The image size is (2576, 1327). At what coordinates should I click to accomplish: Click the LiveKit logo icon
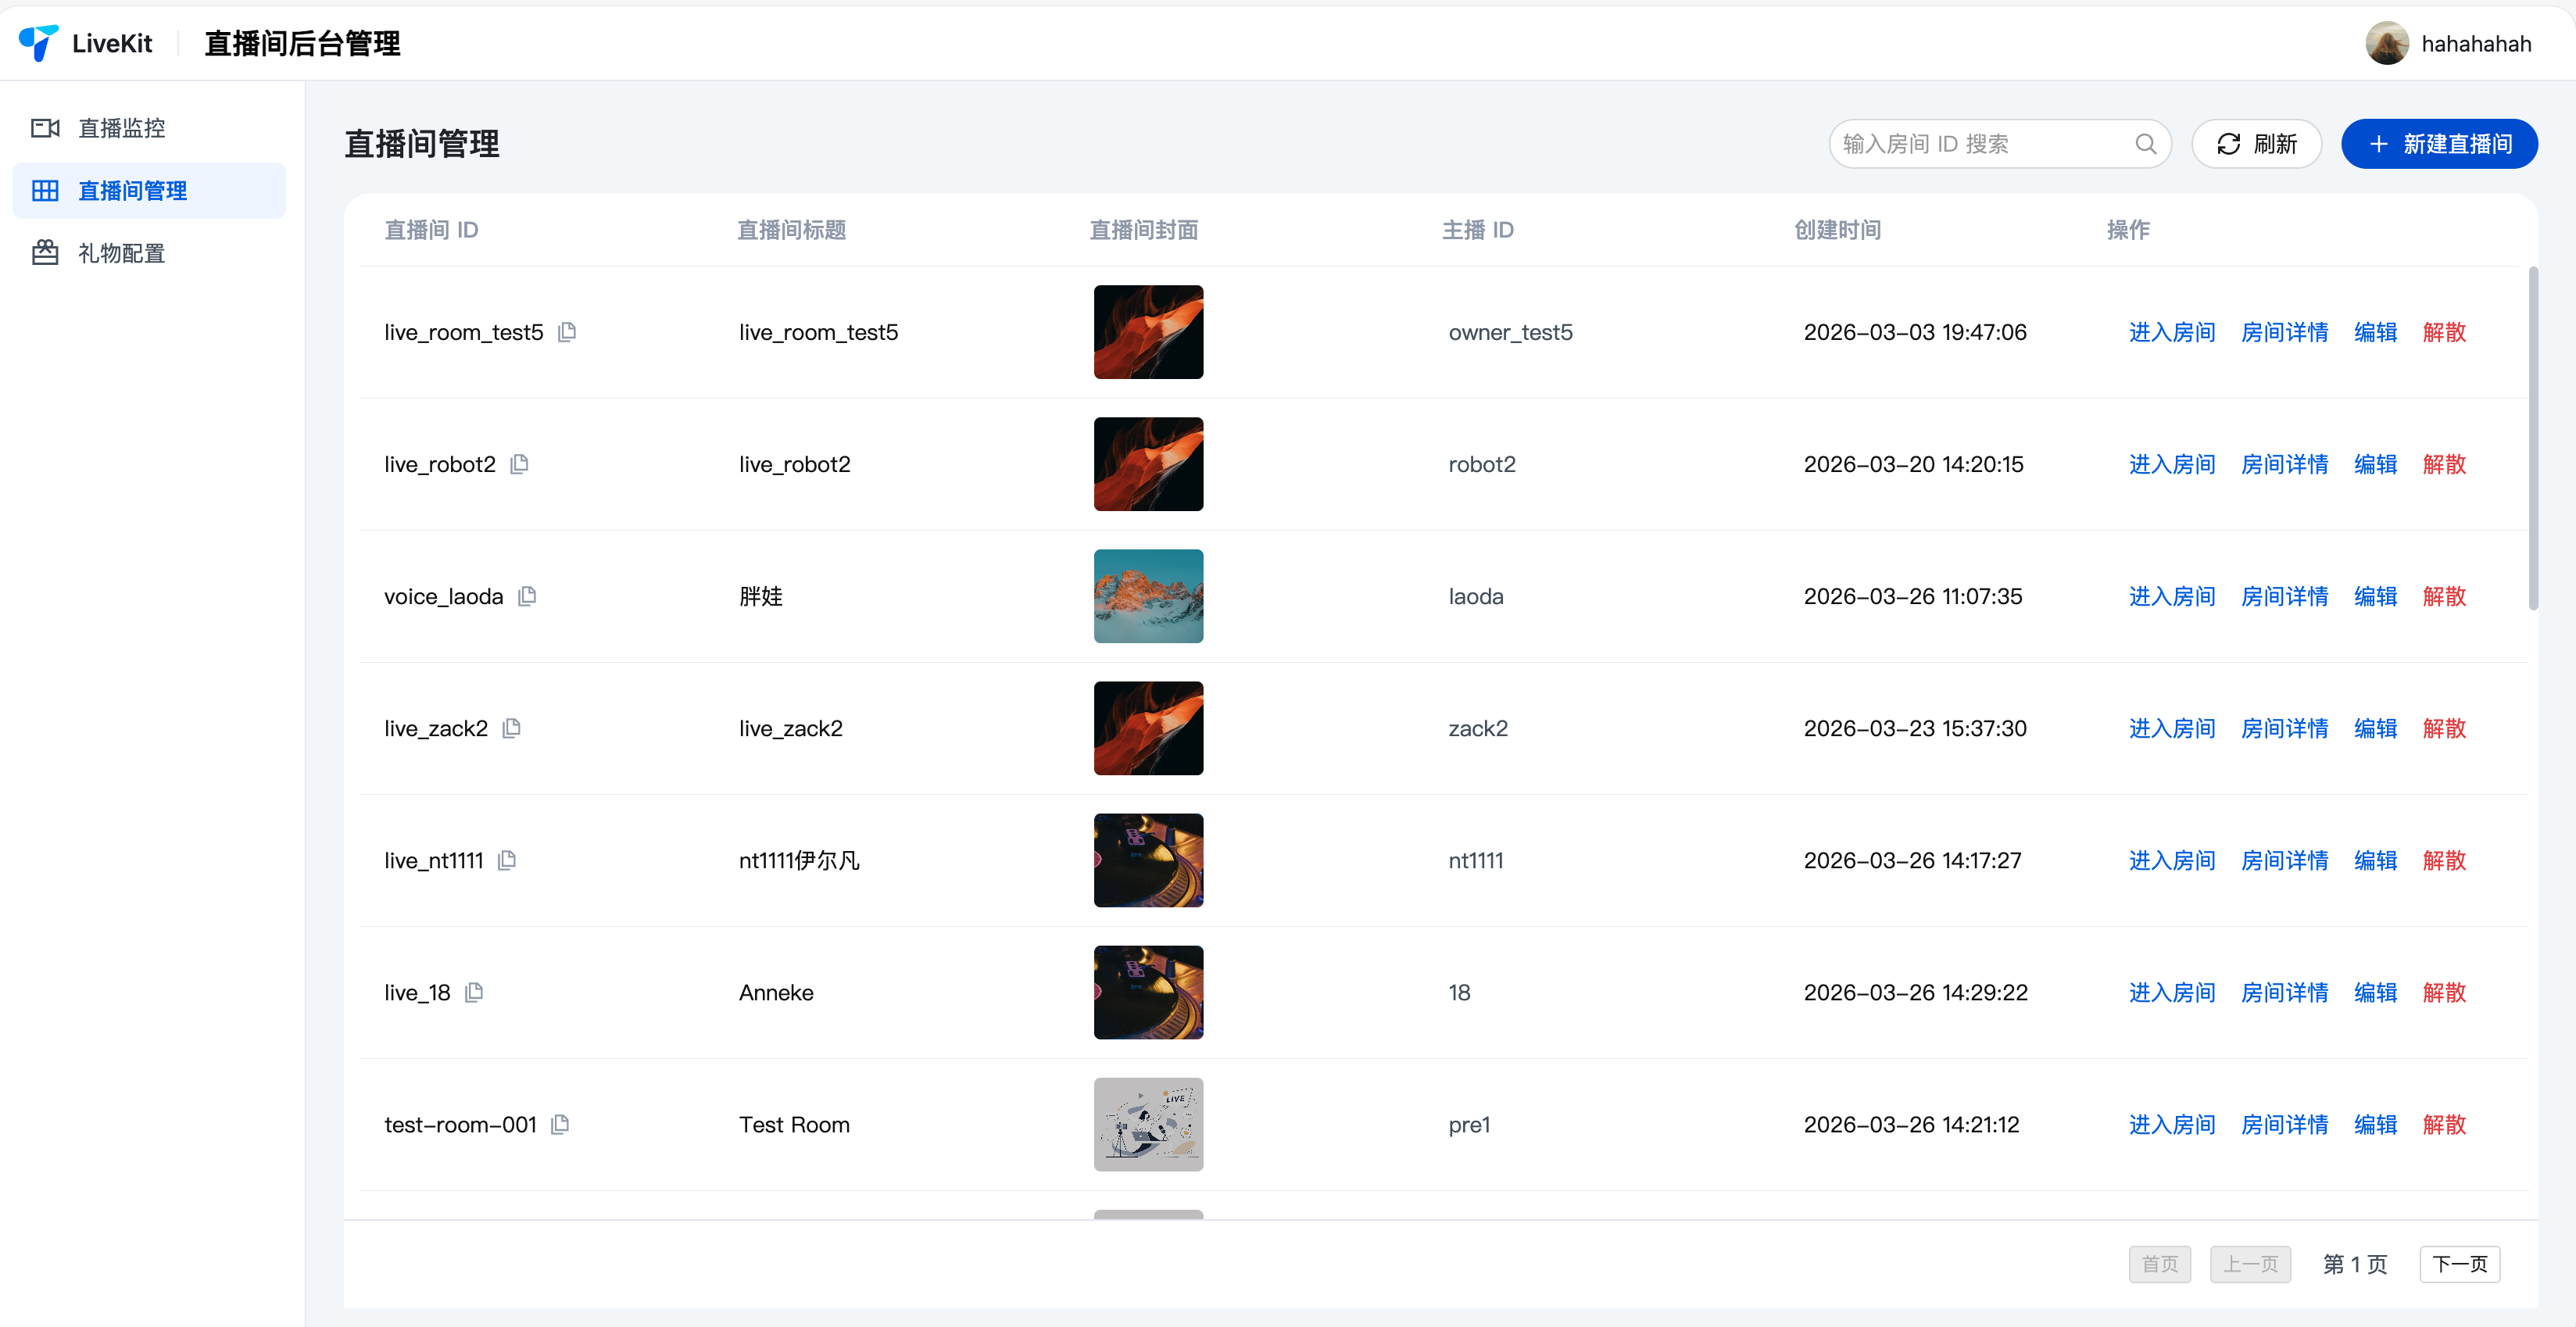[38, 43]
